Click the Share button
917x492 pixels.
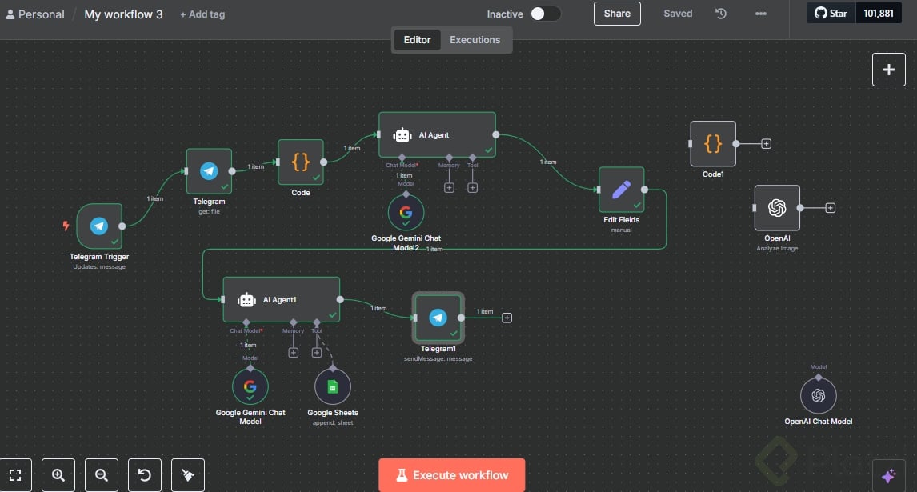(617, 14)
